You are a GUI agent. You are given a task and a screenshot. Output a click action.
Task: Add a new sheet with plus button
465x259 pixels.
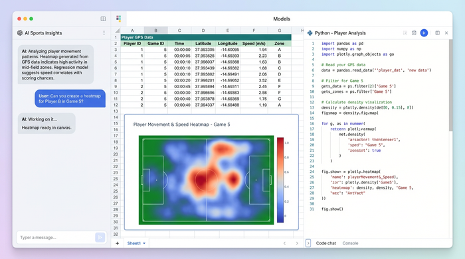117,243
